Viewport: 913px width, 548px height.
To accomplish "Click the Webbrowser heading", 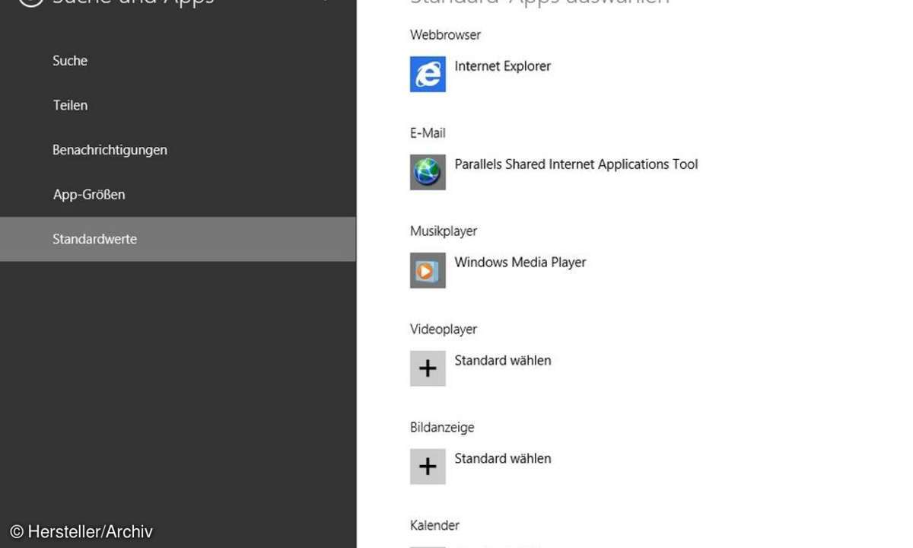I will (445, 35).
